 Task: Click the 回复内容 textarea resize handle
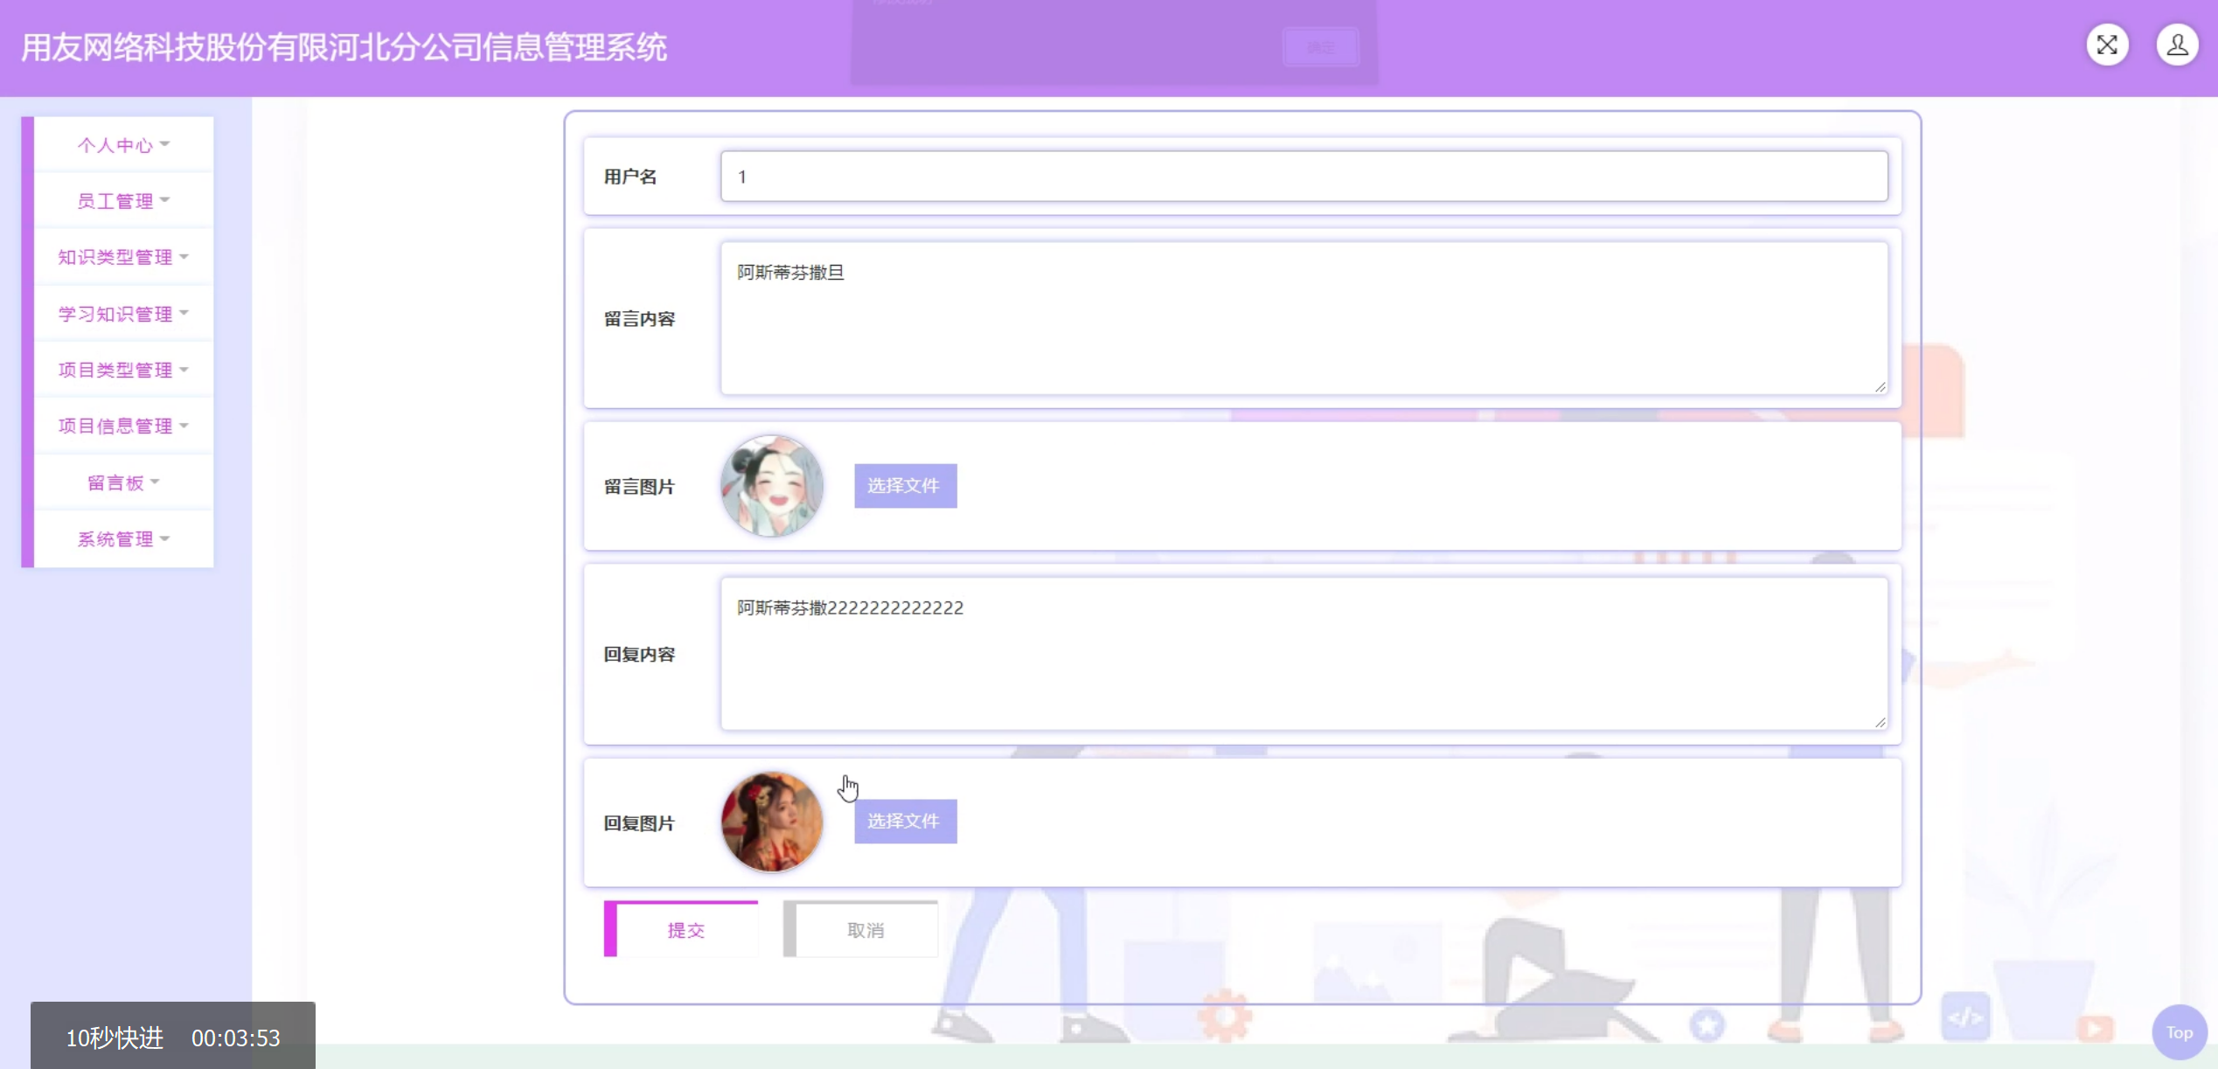(x=1880, y=722)
